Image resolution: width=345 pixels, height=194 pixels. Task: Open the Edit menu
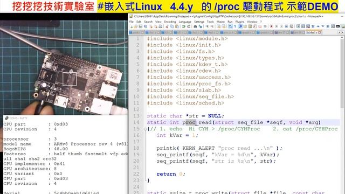pyautogui.click(x=139, y=22)
